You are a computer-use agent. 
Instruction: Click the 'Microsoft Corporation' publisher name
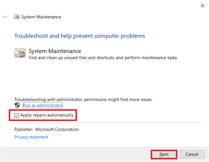tap(57, 129)
